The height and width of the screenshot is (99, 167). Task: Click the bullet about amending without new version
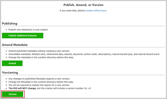[x=39, y=51]
